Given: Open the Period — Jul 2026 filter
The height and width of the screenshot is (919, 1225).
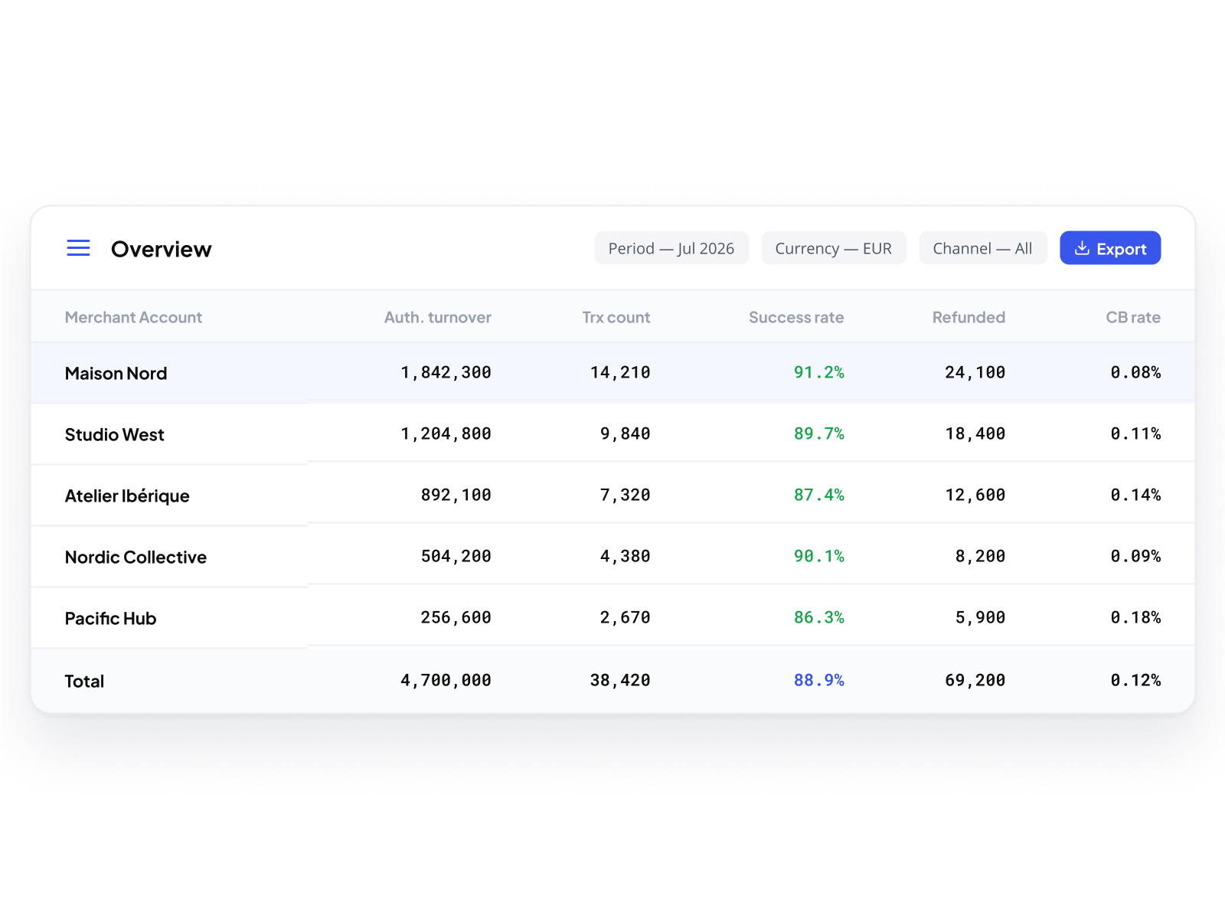Looking at the screenshot, I should [671, 248].
